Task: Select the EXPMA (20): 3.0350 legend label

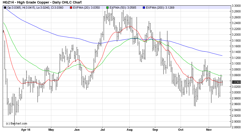Action: pyautogui.click(x=87, y=8)
